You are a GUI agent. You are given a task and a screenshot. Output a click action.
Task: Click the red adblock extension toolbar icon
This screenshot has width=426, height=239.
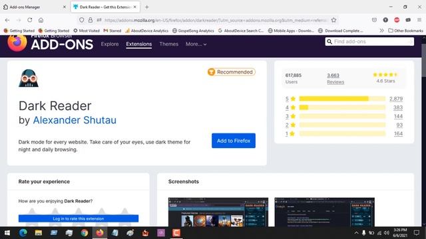coord(397,20)
